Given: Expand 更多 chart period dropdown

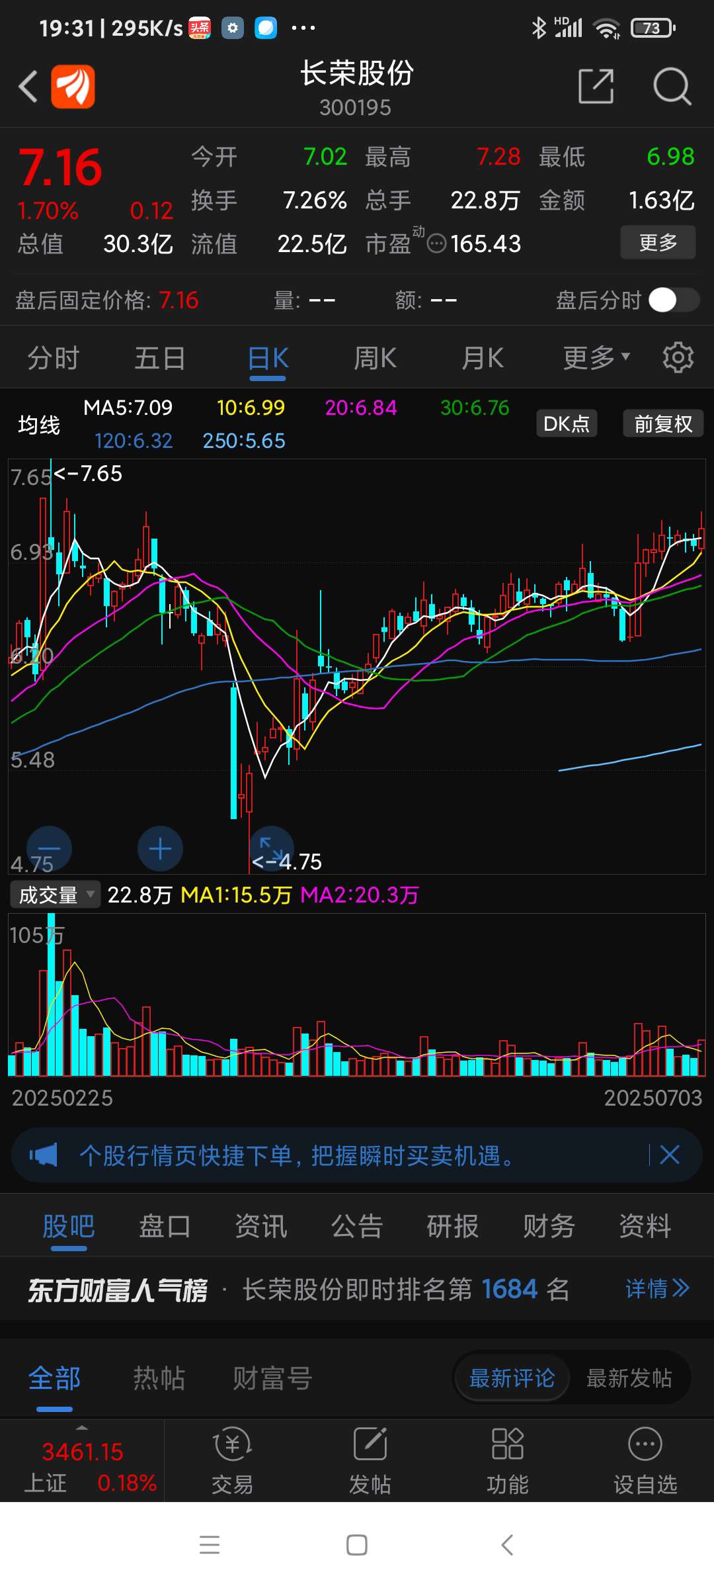Looking at the screenshot, I should [x=596, y=358].
